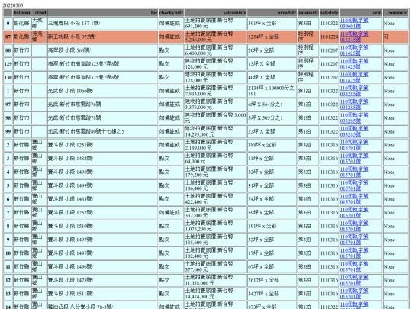Image resolution: width=412 pixels, height=309 pixels.
Task: Select row index cell 97
Action: (8, 105)
